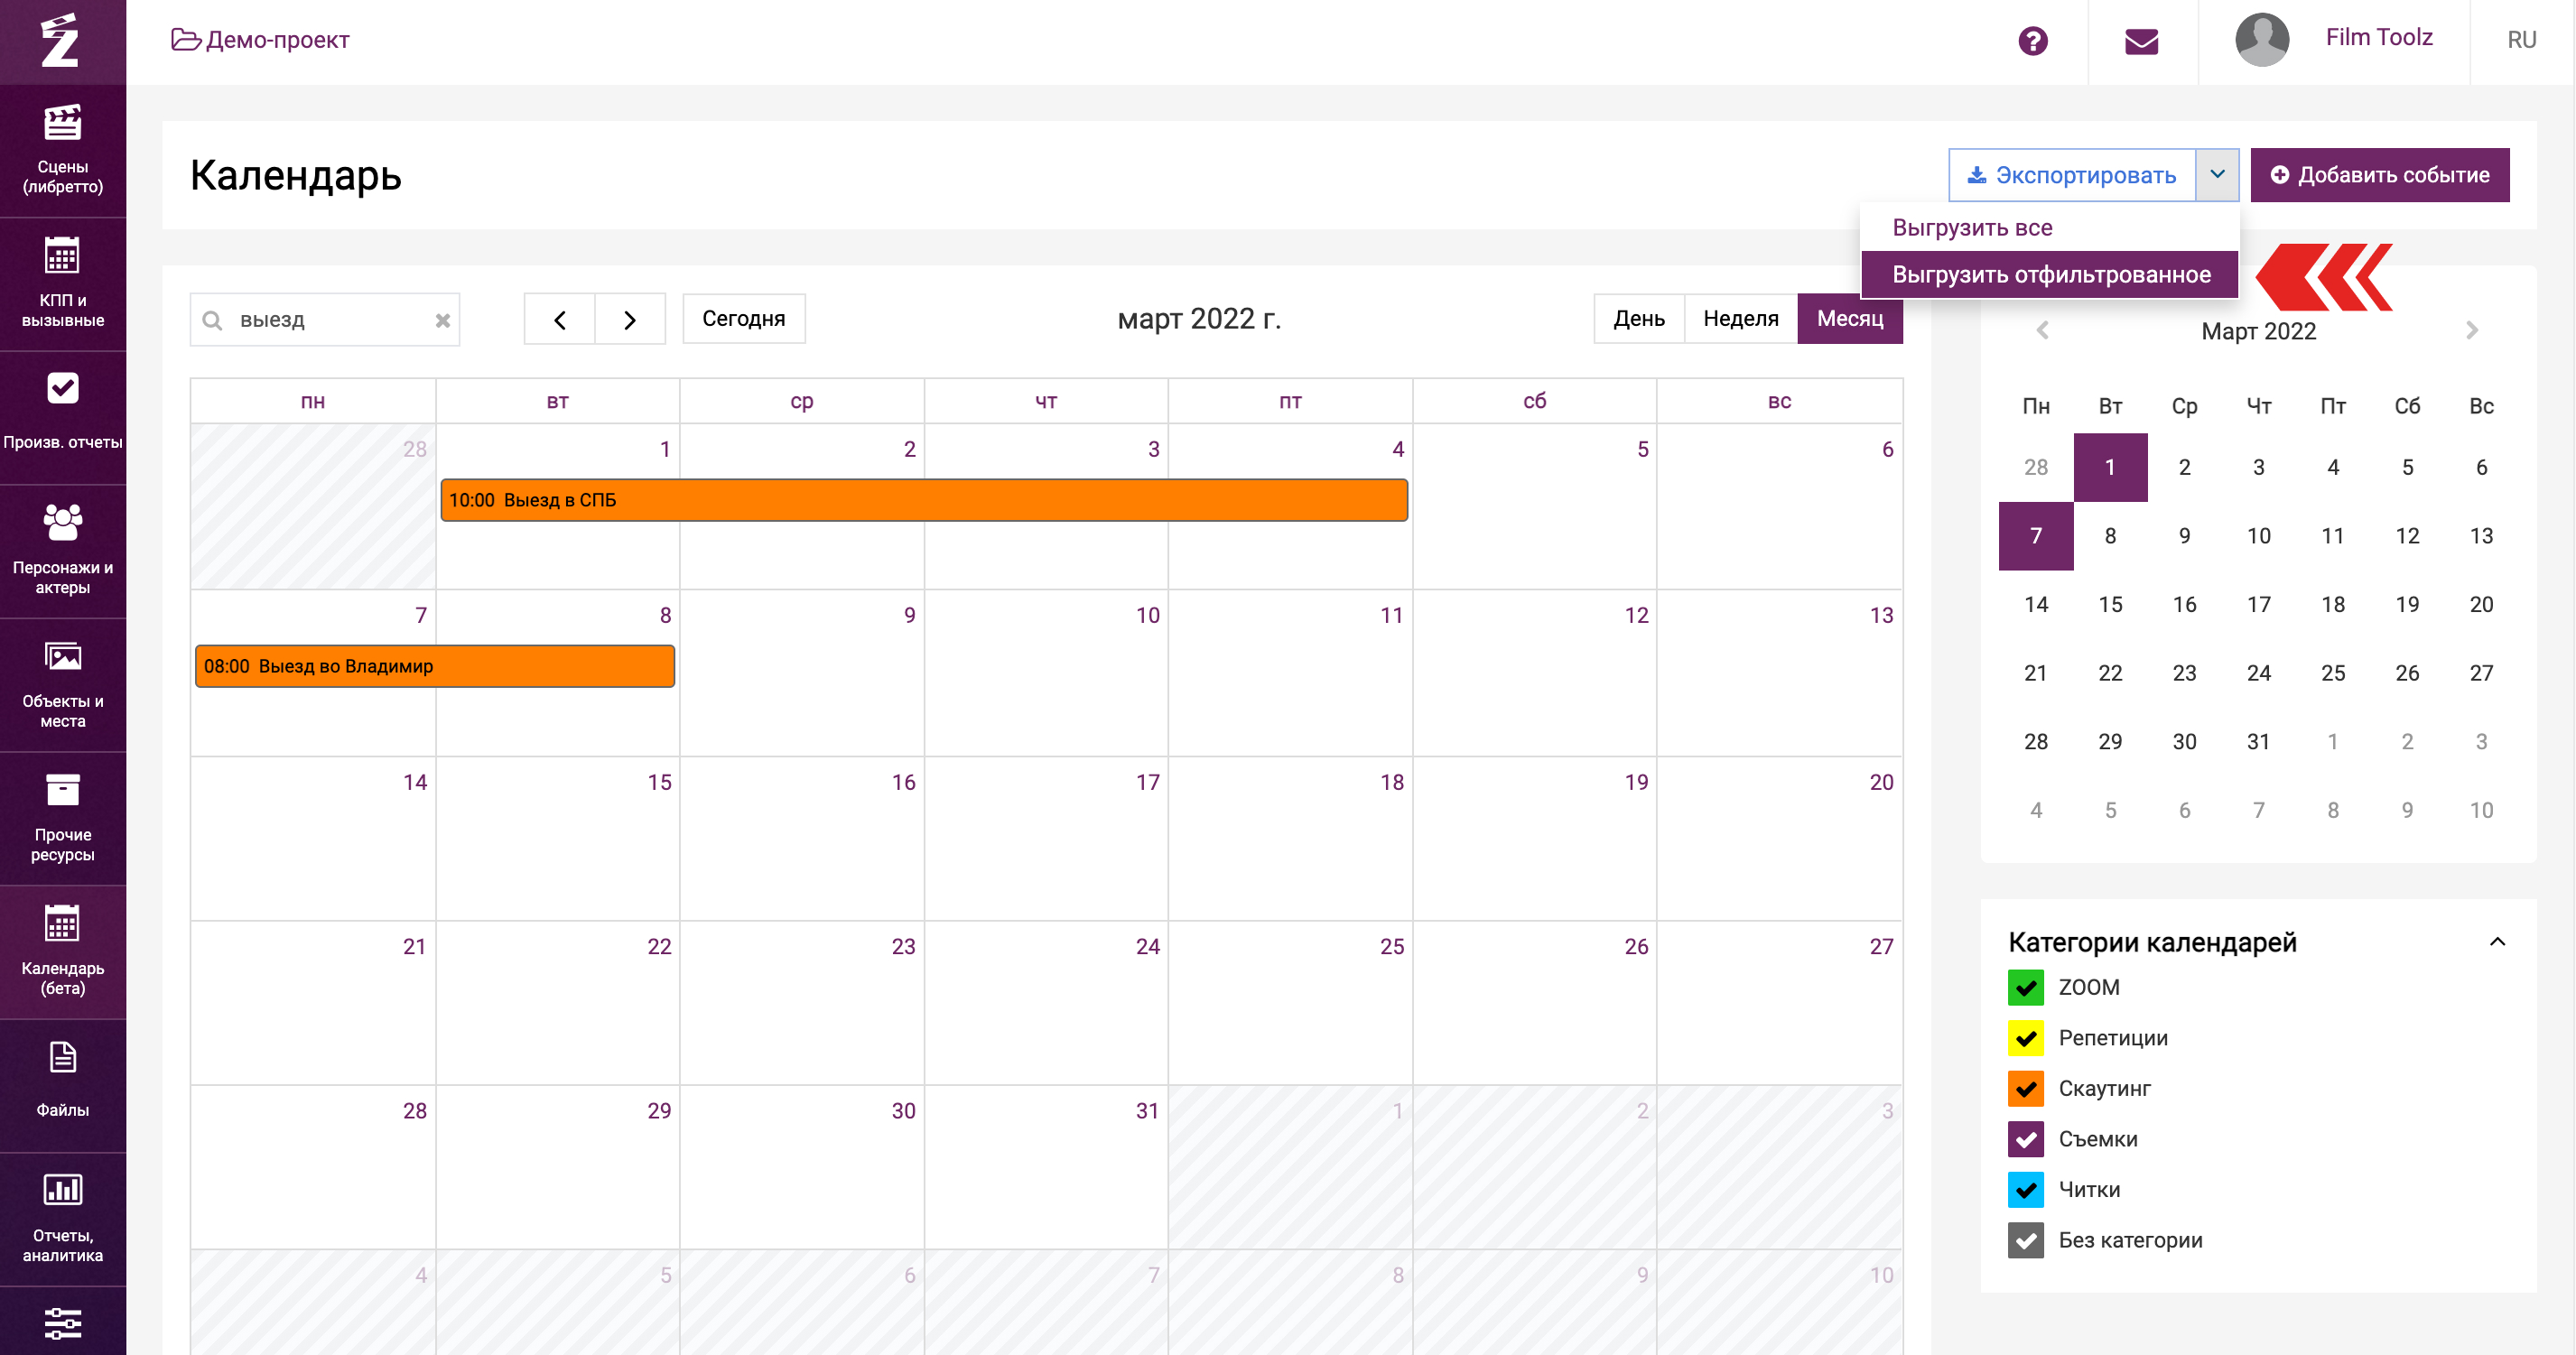Click day 16 cell in main calendar
The height and width of the screenshot is (1355, 2576).
coord(802,838)
